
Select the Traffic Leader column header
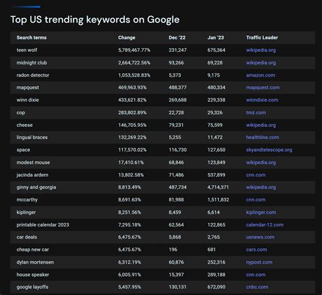(x=262, y=37)
